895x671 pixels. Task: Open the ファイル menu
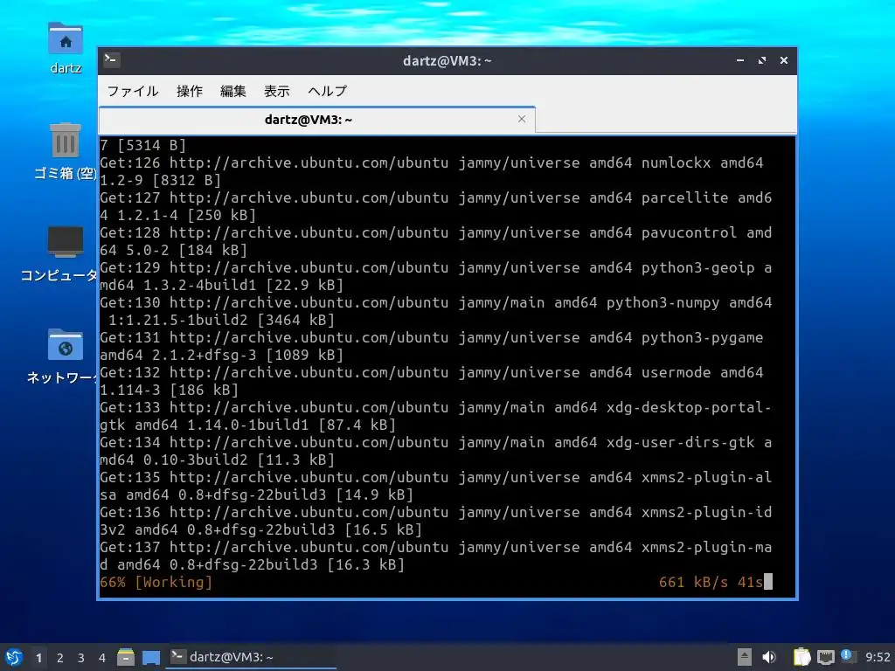point(133,91)
